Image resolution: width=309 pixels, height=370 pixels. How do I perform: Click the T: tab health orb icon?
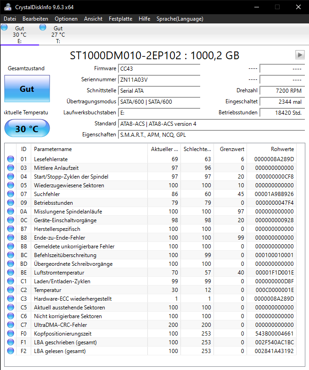(x=43, y=28)
